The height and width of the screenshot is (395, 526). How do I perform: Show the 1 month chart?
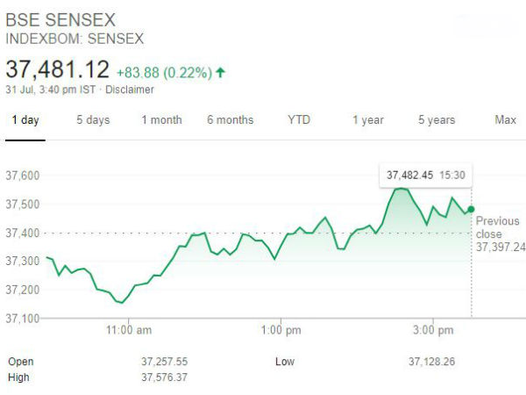click(162, 119)
